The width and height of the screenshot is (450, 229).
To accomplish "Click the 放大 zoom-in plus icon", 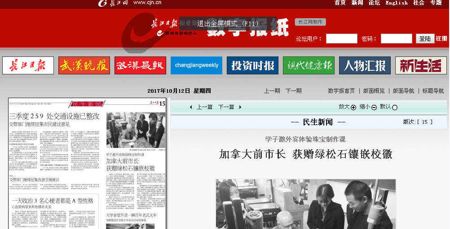I will pyautogui.click(x=353, y=108).
